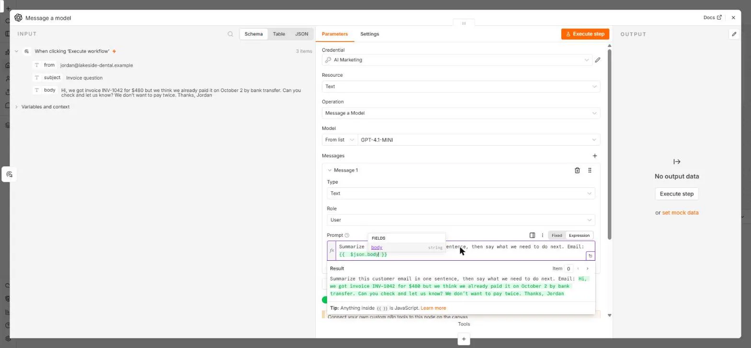
Task: Open the Credential dropdown showing AI Marketing
Action: (x=457, y=60)
